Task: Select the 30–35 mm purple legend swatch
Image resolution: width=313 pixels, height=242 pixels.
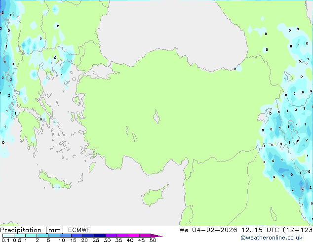Action: tap(111, 236)
